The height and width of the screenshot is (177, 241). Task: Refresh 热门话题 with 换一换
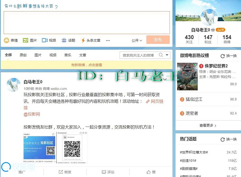tap(229, 139)
